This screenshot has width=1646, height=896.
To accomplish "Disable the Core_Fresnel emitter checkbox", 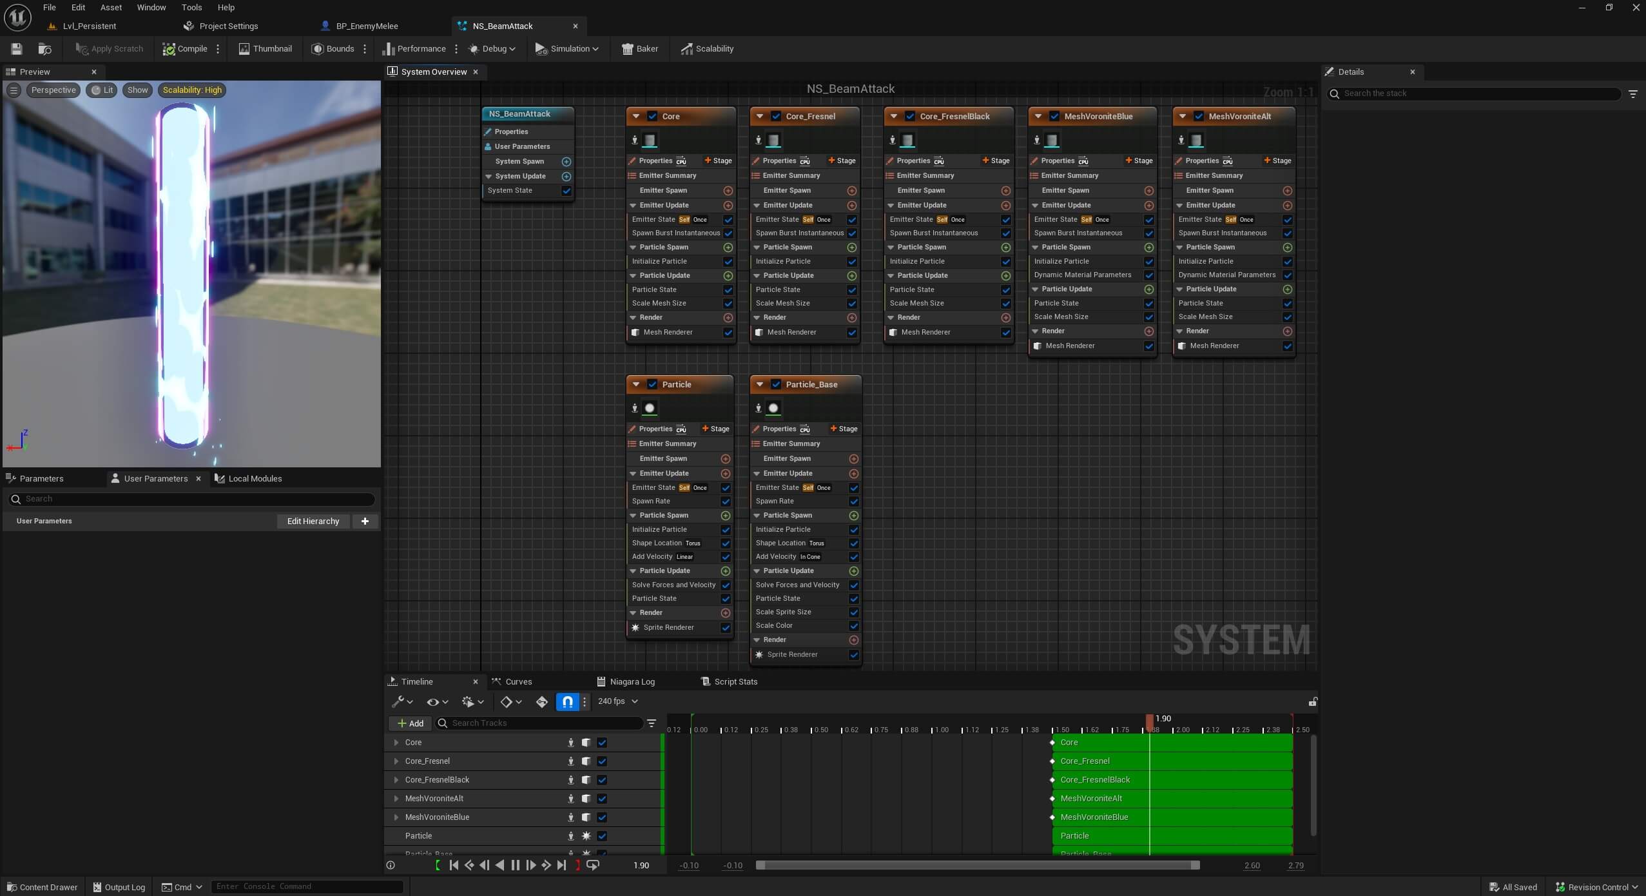I will pos(775,117).
